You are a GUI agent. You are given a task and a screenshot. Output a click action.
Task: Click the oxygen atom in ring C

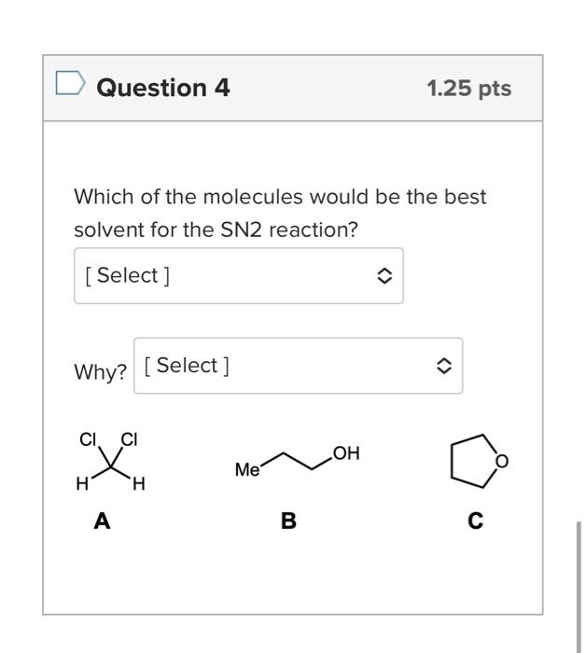pos(502,462)
